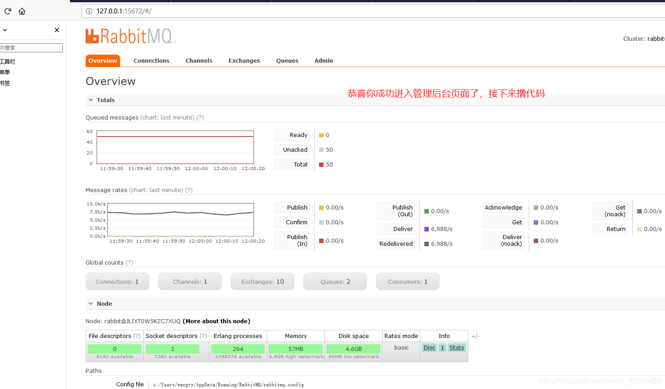Go to the browser home page icon
The width and height of the screenshot is (665, 389).
[x=22, y=11]
